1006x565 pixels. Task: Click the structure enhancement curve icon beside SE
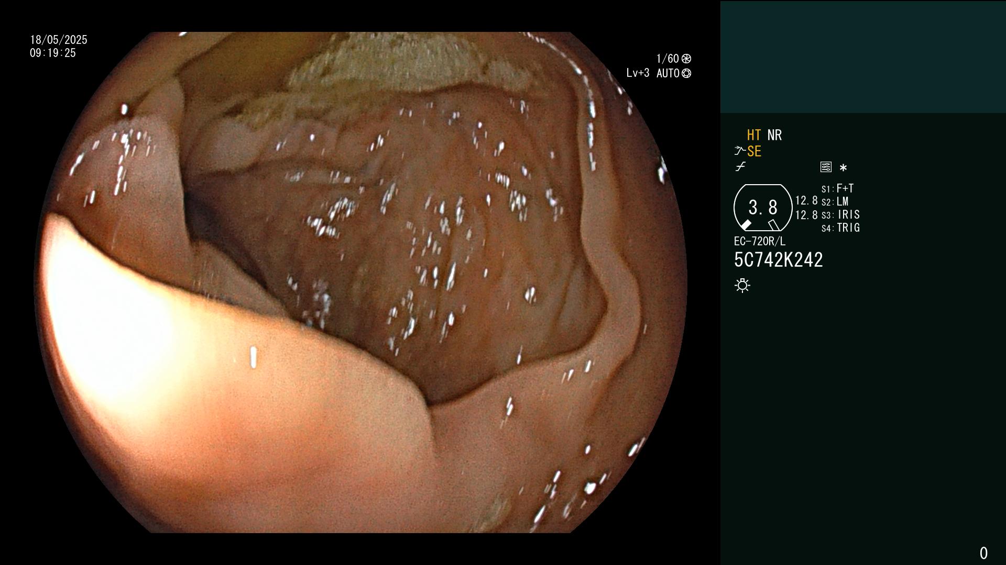[x=740, y=151]
